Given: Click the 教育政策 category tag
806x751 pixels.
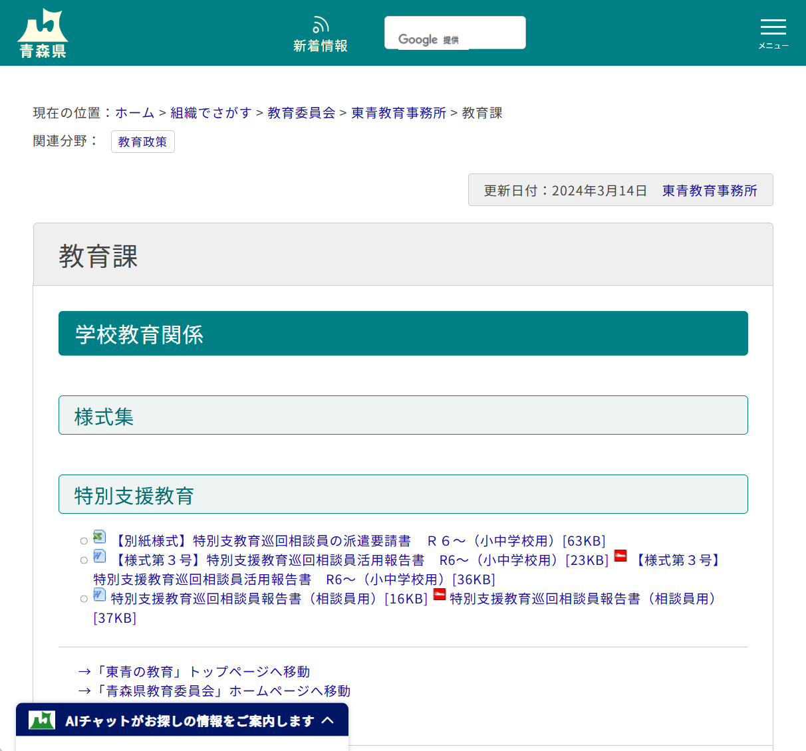Looking at the screenshot, I should pyautogui.click(x=142, y=141).
